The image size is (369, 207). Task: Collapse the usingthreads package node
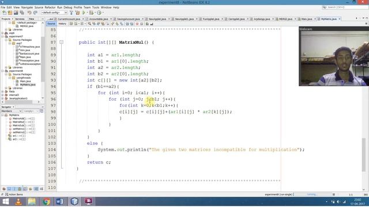pyautogui.click(x=10, y=78)
